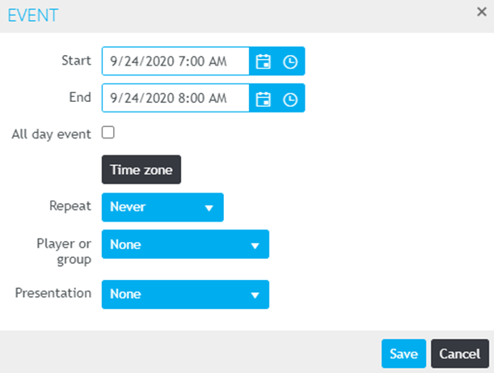
Task: Expand the Repeat dropdown showing Never
Action: [x=162, y=207]
